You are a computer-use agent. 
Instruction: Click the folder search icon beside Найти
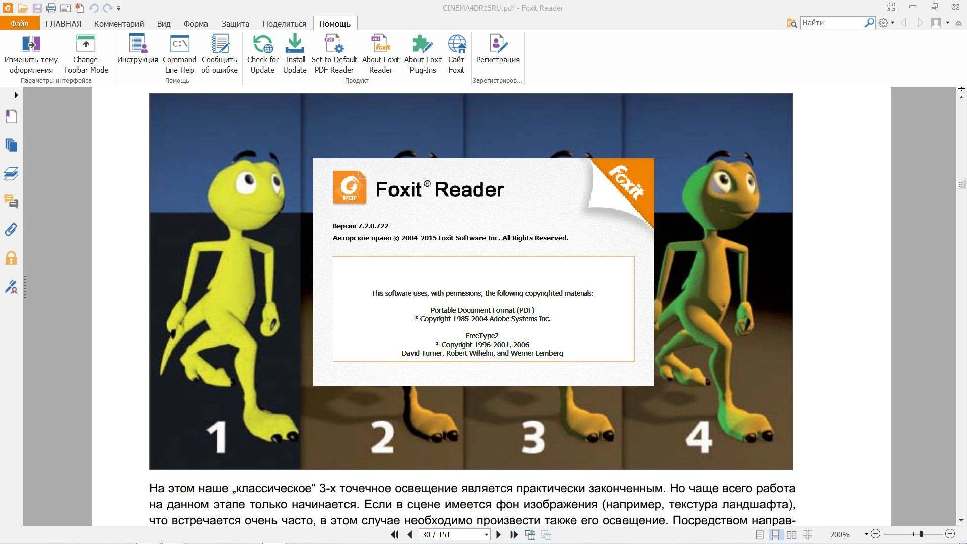click(x=792, y=23)
